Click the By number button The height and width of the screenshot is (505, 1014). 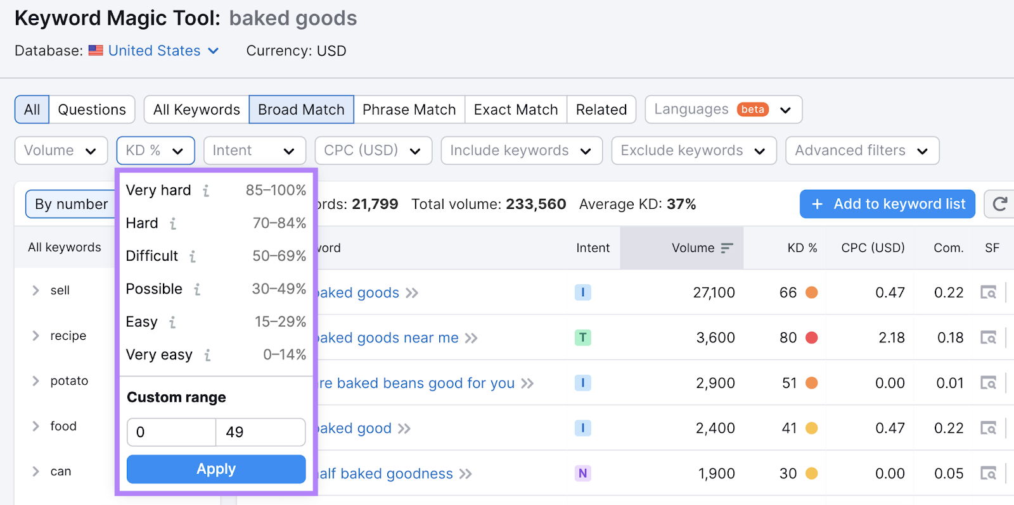(x=71, y=204)
